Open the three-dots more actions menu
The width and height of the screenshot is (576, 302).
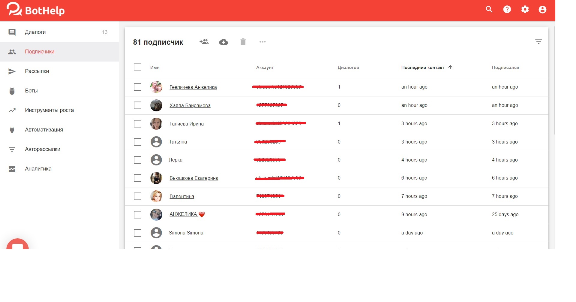[x=262, y=42]
